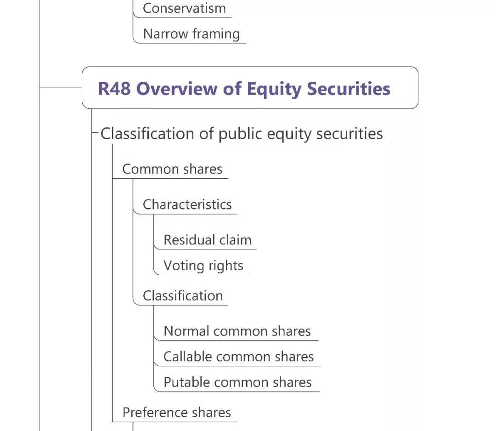Click the Conservatism node

184,8
